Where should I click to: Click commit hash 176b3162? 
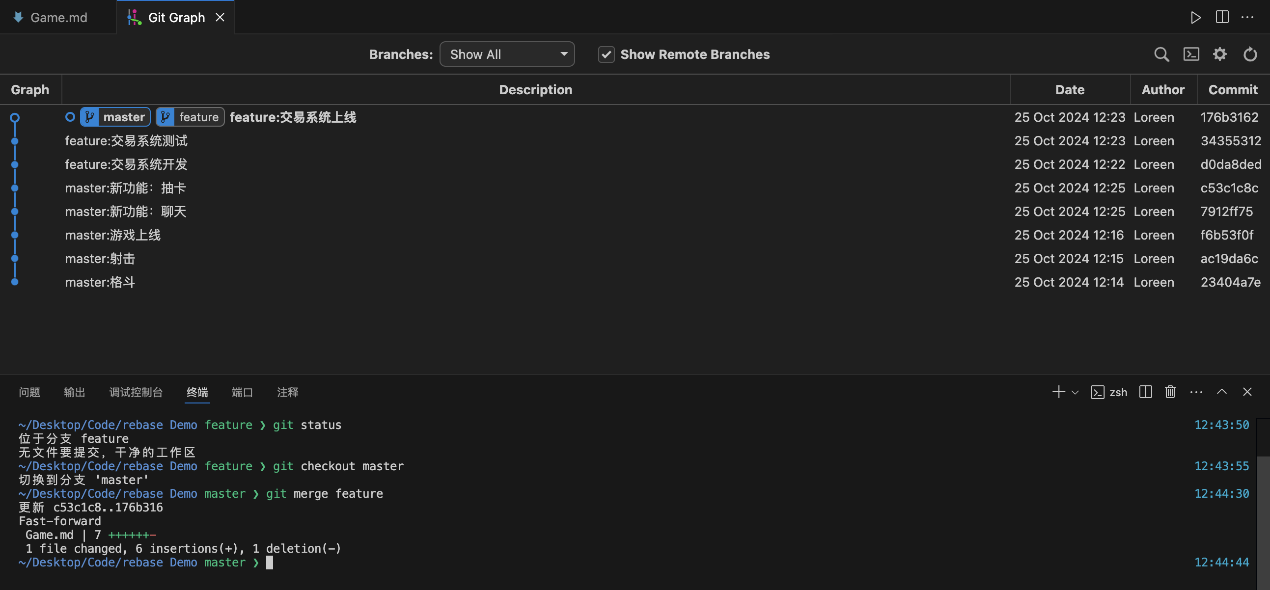pos(1230,117)
